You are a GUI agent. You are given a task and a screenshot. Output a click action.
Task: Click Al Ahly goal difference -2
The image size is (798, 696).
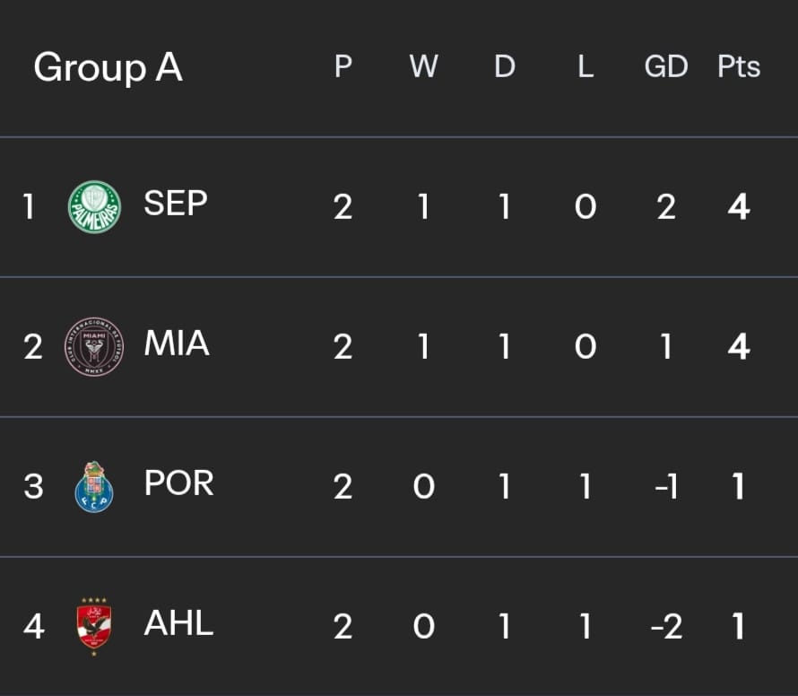click(x=666, y=627)
